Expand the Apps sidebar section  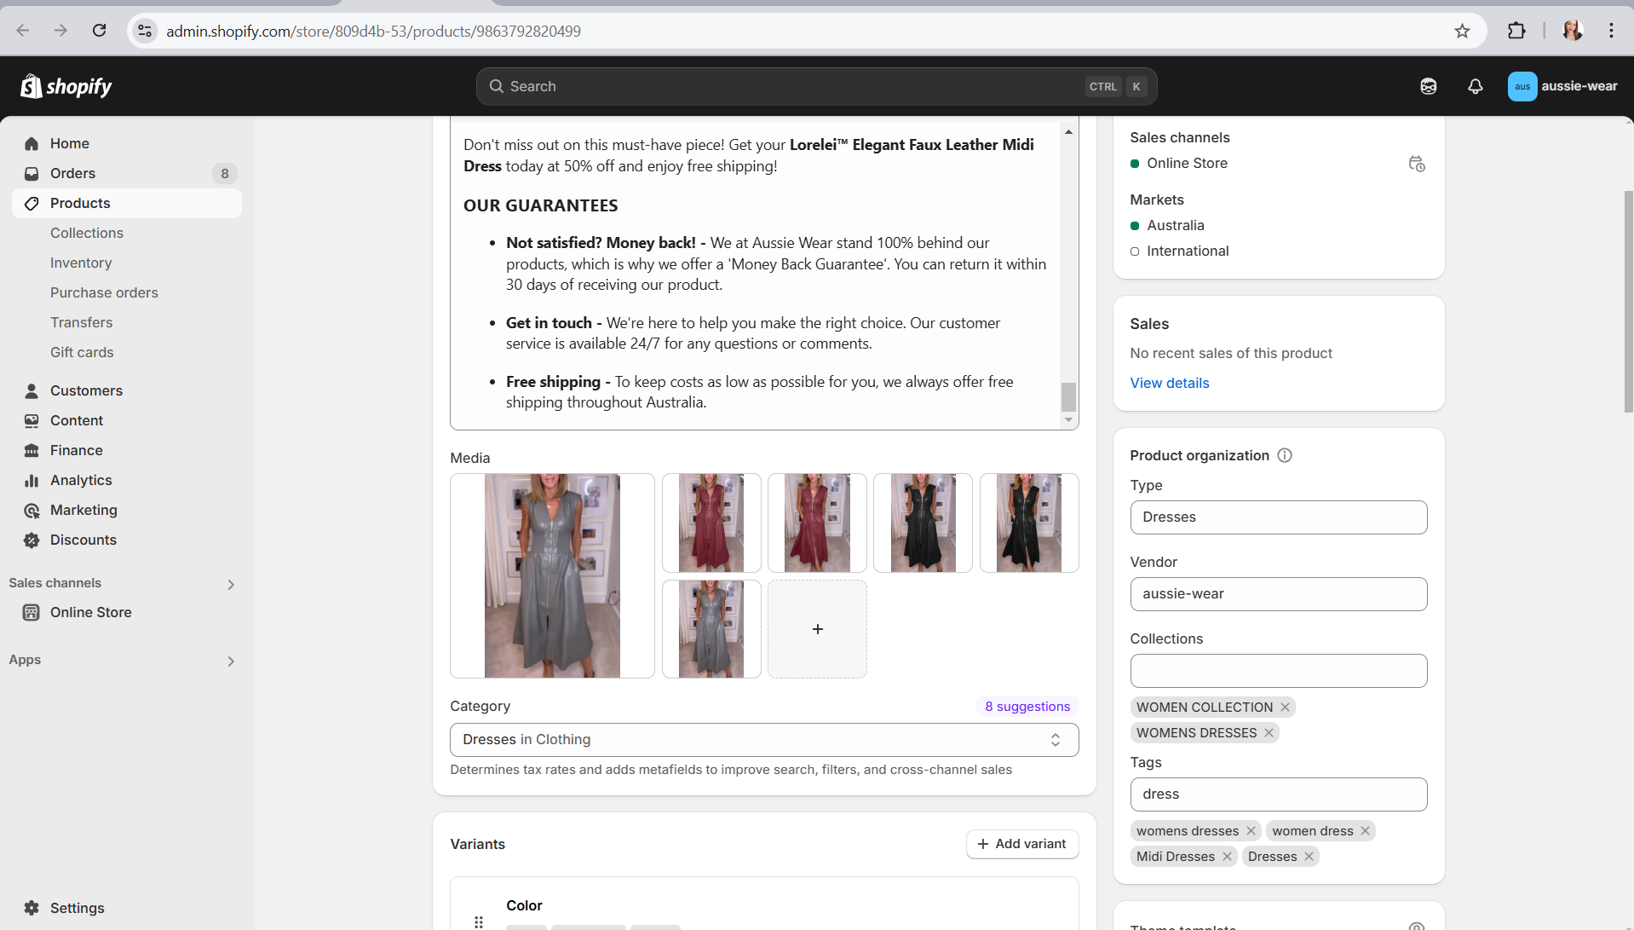tap(231, 661)
